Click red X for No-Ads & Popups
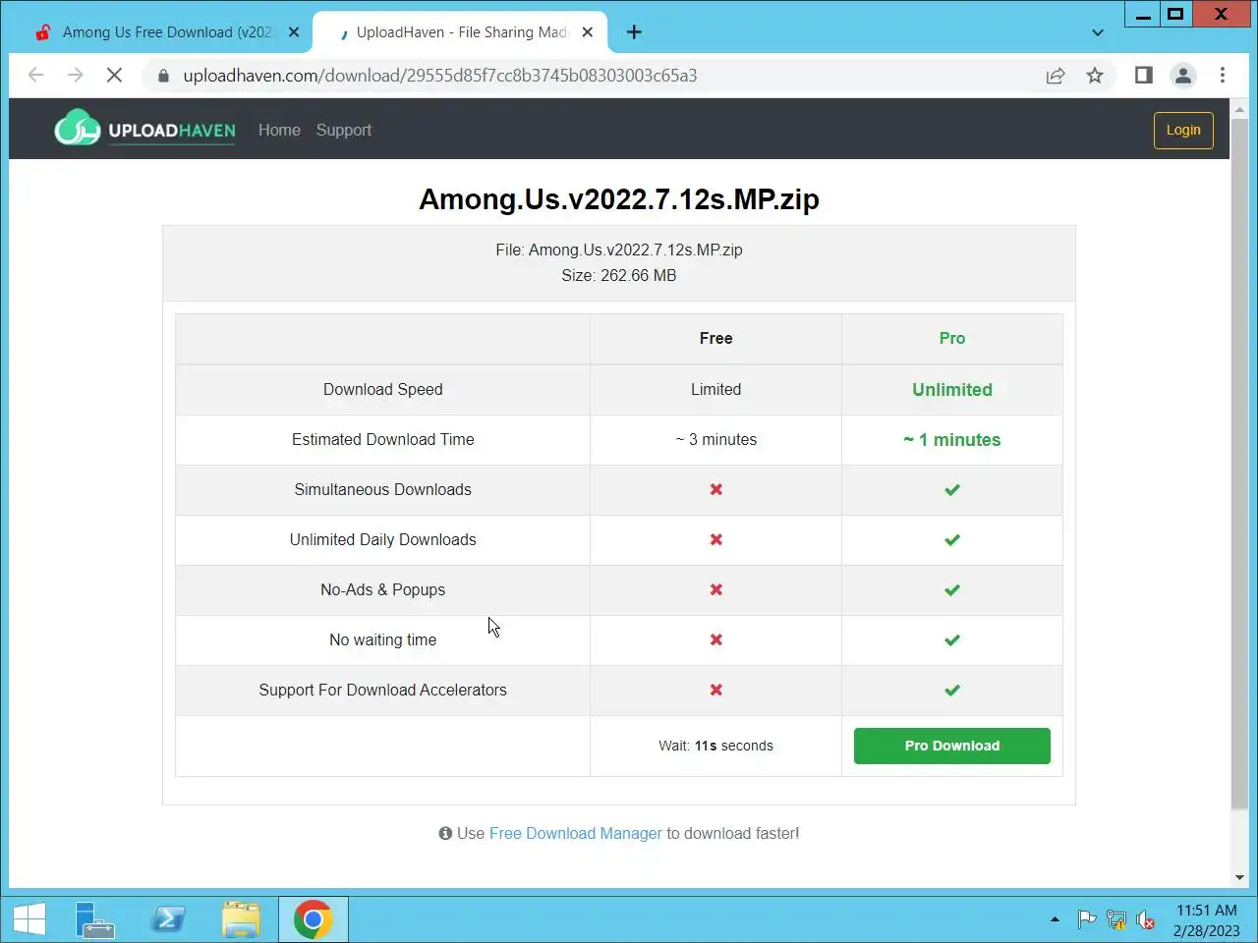1258x943 pixels. pyautogui.click(x=716, y=589)
